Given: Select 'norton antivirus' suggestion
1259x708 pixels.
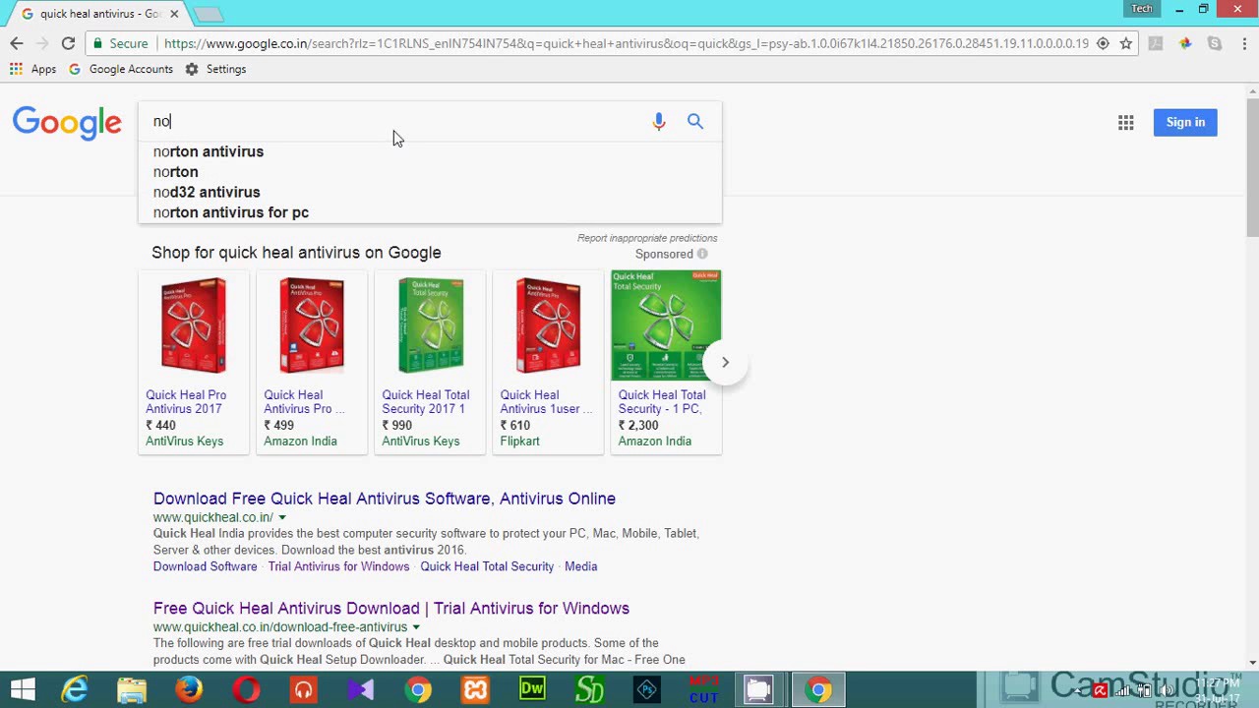Looking at the screenshot, I should point(430,151).
